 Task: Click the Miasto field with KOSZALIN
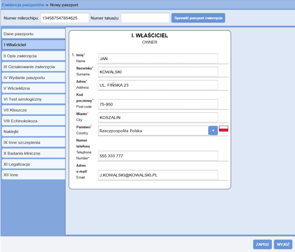point(158,118)
